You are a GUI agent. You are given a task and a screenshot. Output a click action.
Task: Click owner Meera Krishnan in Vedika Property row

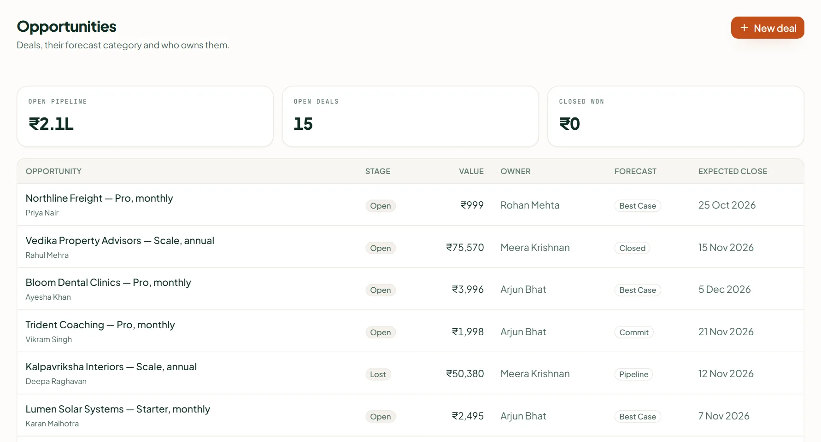tap(535, 248)
